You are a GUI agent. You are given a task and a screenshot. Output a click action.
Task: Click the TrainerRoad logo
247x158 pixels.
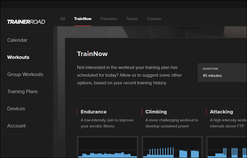click(x=26, y=22)
